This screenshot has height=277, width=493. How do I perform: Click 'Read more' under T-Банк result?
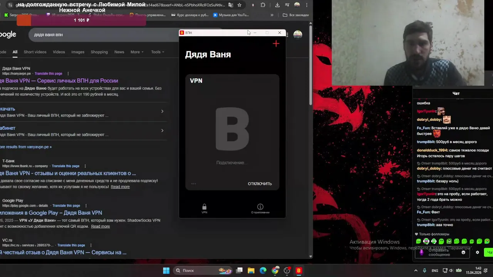coord(120,187)
